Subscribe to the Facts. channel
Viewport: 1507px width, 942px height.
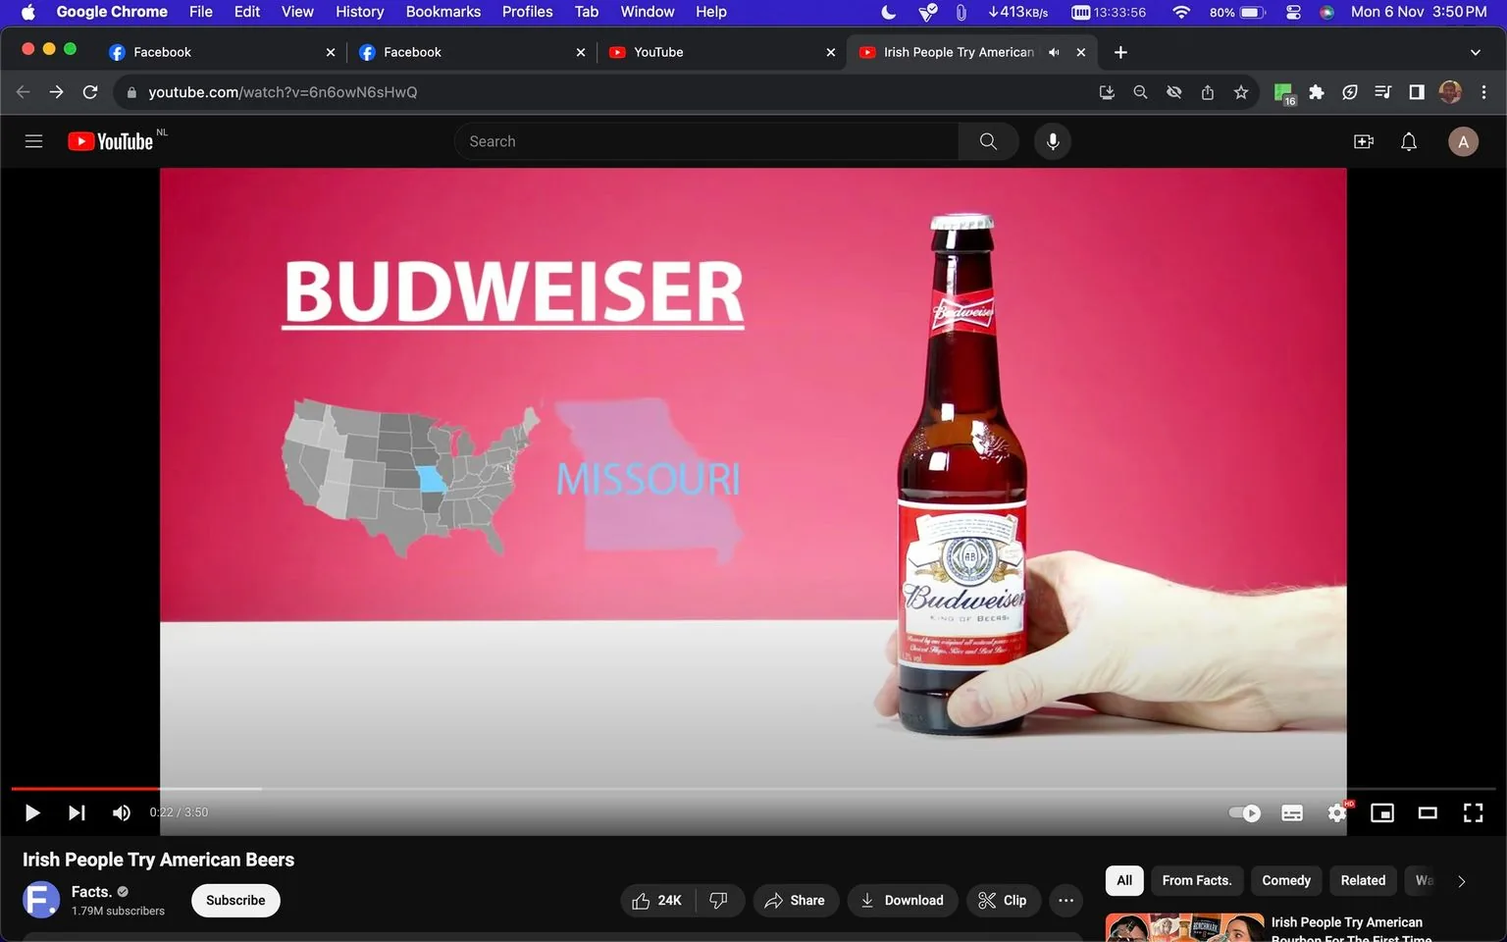point(234,900)
